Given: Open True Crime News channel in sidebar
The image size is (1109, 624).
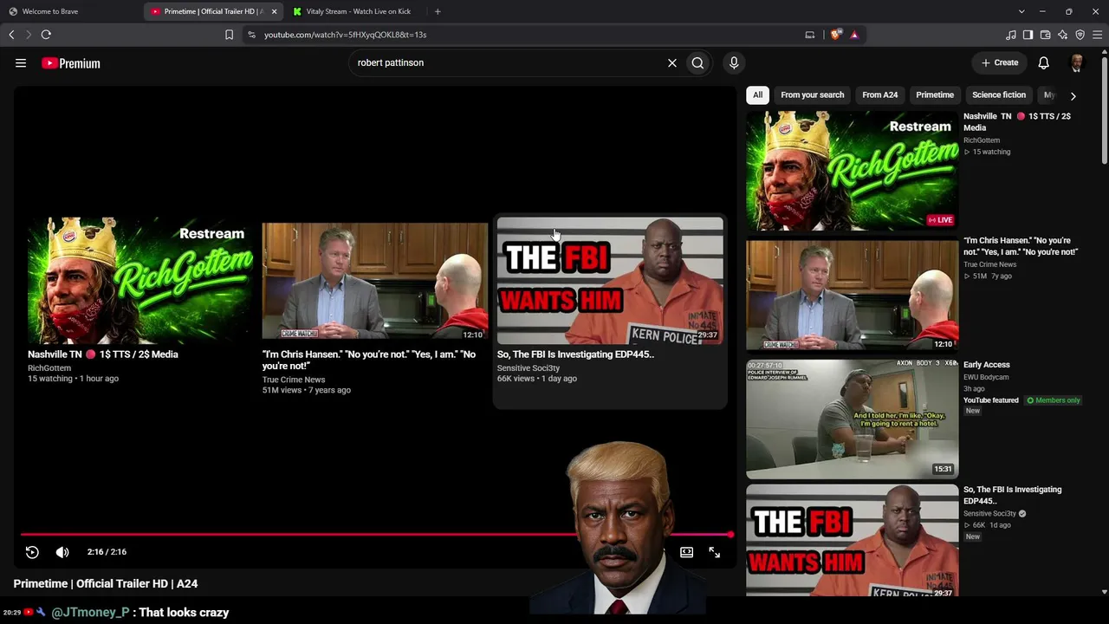Looking at the screenshot, I should tap(989, 264).
